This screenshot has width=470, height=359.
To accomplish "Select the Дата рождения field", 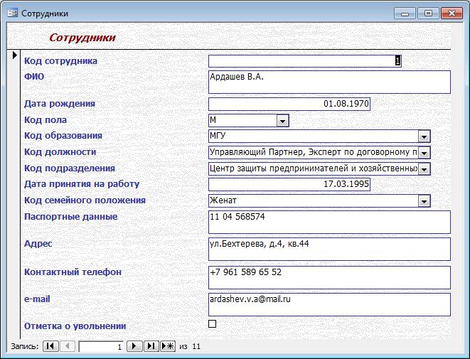I will [x=289, y=104].
